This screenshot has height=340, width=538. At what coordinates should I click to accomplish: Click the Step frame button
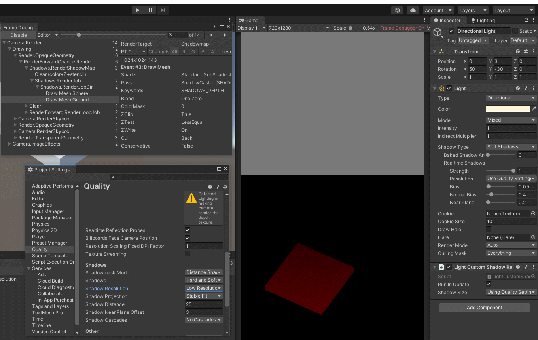163,10
